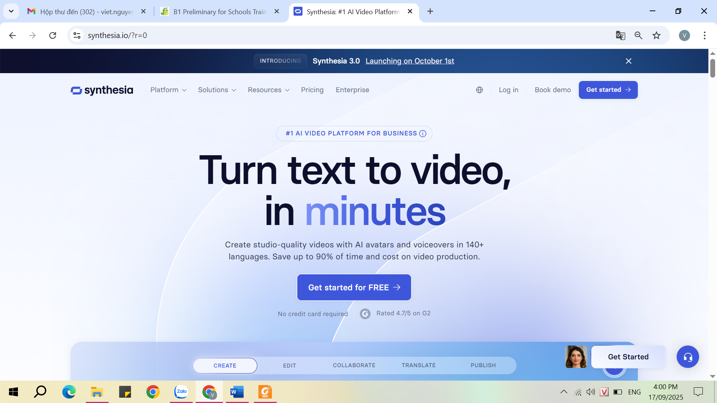
Task: Show hidden system tray icons
Action: [x=564, y=392]
